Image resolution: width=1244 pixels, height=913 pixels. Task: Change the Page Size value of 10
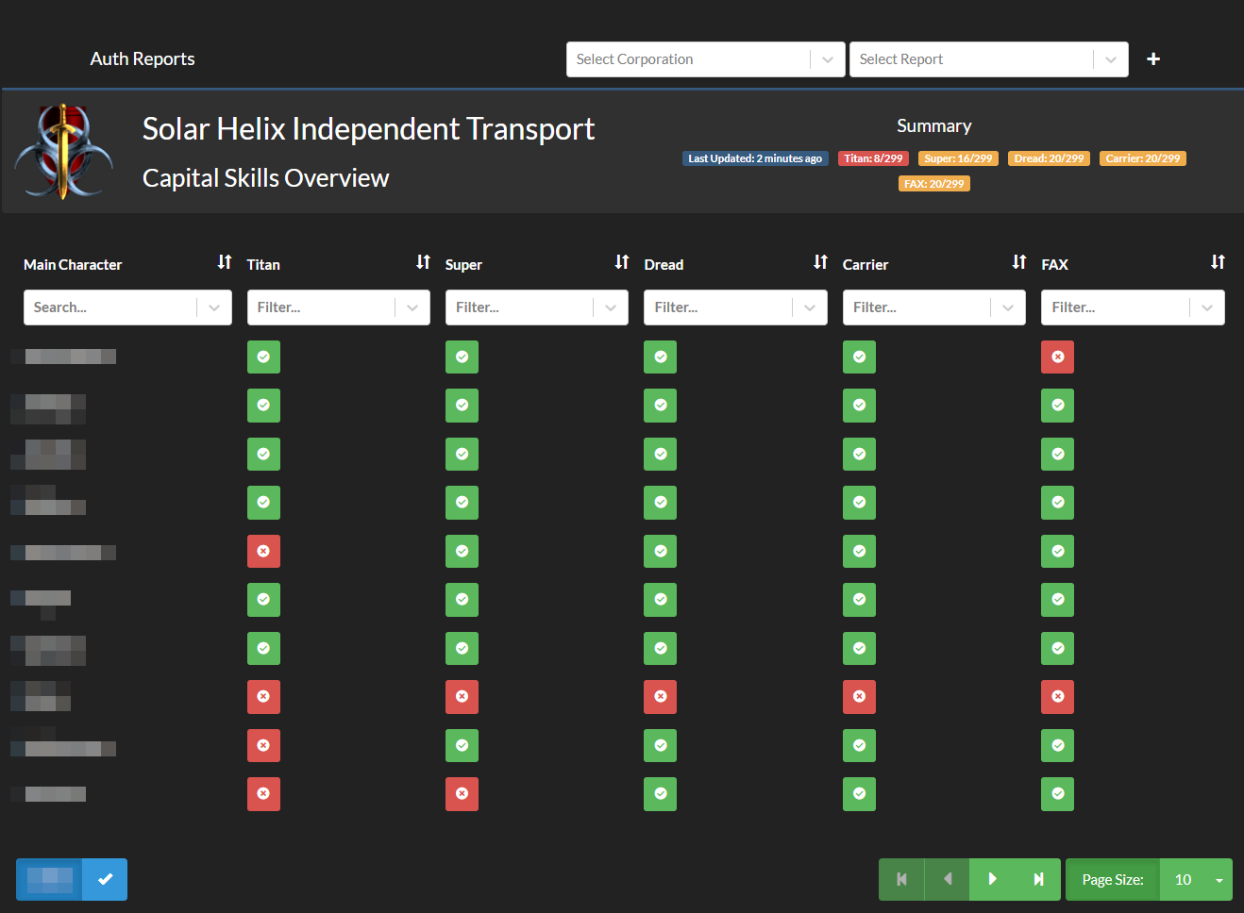click(x=1196, y=879)
